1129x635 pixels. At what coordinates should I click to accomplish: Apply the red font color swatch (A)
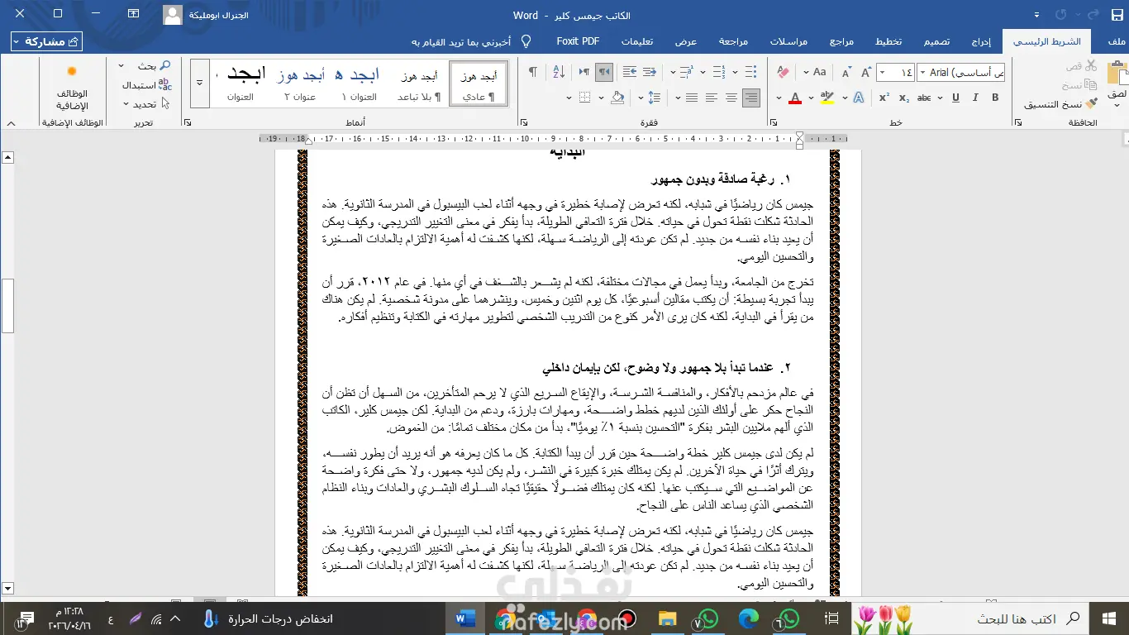(x=795, y=98)
